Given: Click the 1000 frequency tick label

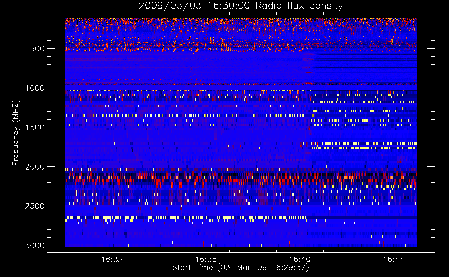Looking at the screenshot, I should pos(35,88).
